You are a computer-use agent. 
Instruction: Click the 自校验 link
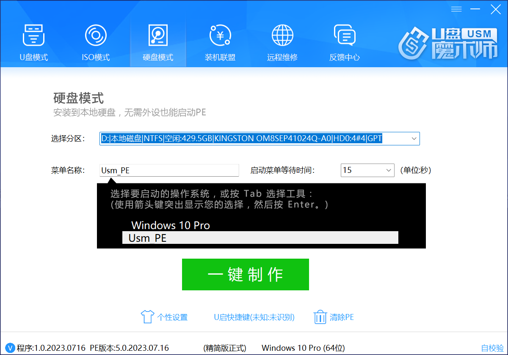pyautogui.click(x=492, y=348)
